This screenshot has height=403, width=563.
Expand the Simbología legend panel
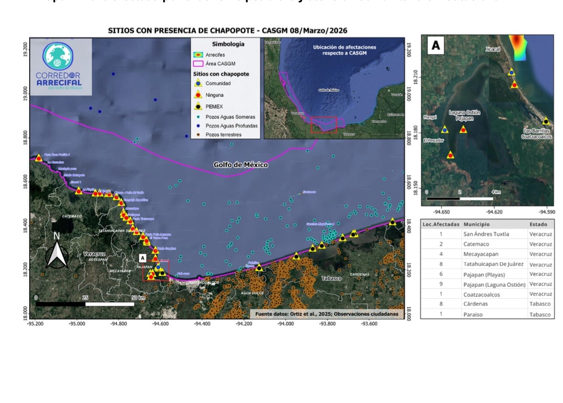(x=228, y=44)
